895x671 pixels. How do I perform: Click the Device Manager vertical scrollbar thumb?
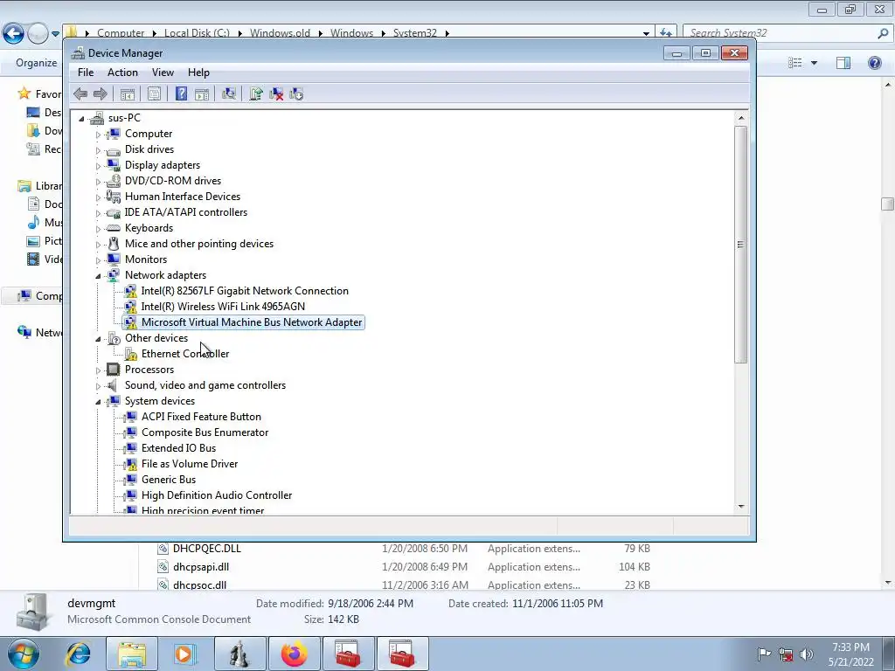click(741, 245)
